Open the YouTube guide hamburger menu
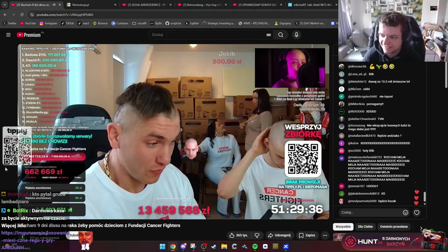448x252 pixels. (8, 35)
